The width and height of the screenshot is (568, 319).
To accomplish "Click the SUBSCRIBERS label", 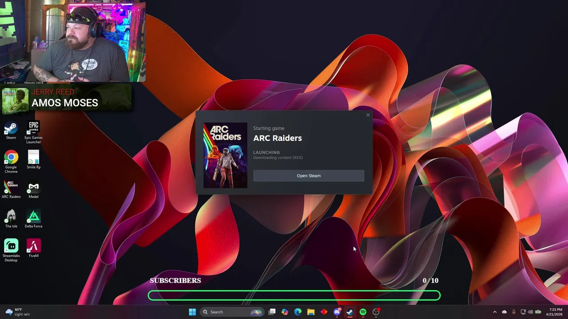I will point(175,280).
